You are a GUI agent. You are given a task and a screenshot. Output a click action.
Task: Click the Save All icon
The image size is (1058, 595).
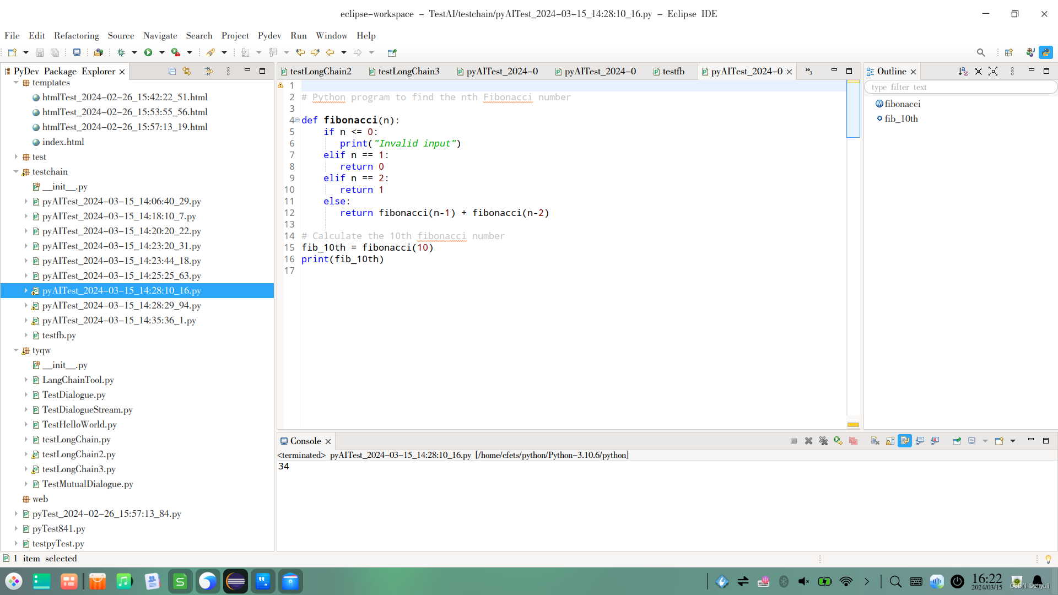(55, 52)
